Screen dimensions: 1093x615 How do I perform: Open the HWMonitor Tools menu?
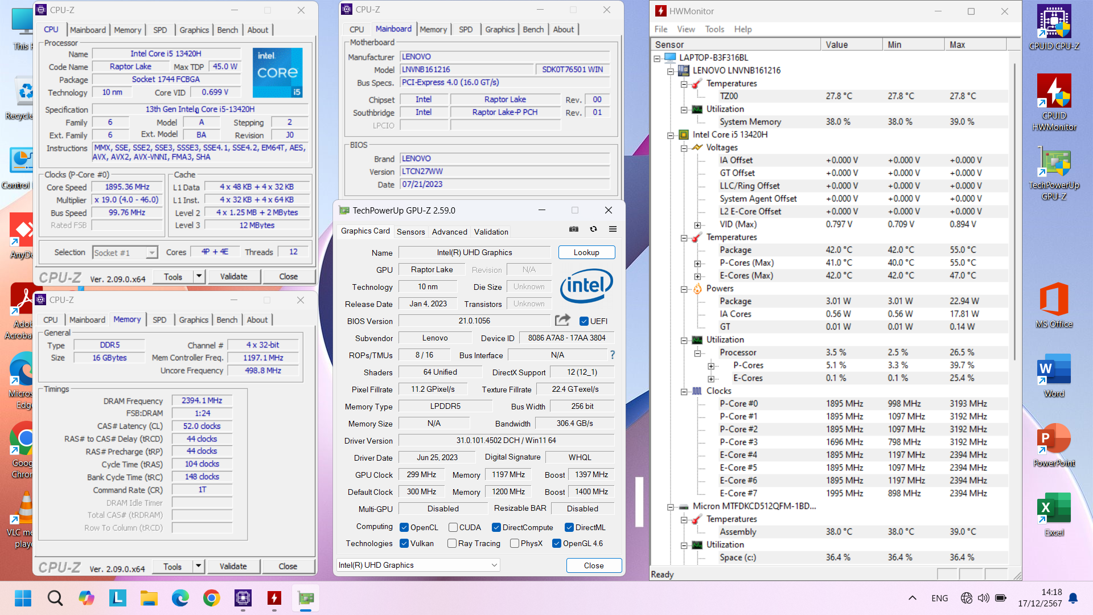pos(714,29)
